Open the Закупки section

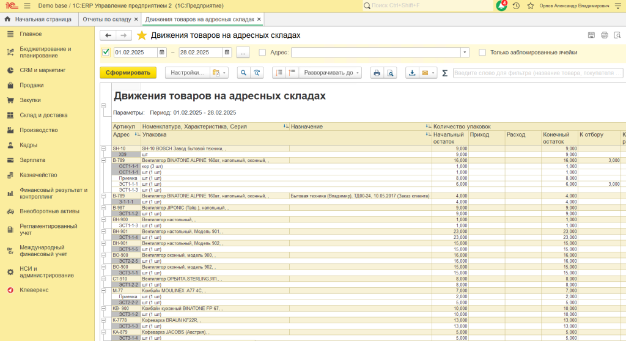pos(31,100)
